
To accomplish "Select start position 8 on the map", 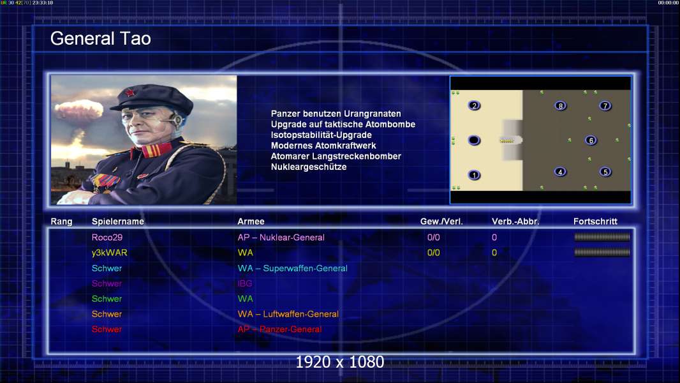I will (x=560, y=105).
